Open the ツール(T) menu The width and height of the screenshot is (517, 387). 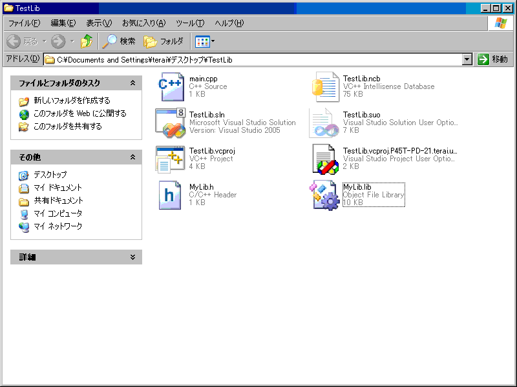(190, 23)
